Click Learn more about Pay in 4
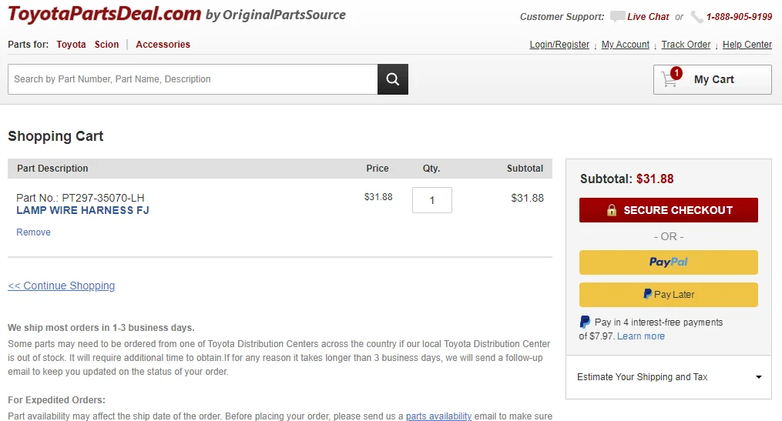The height and width of the screenshot is (421, 782). (x=641, y=336)
